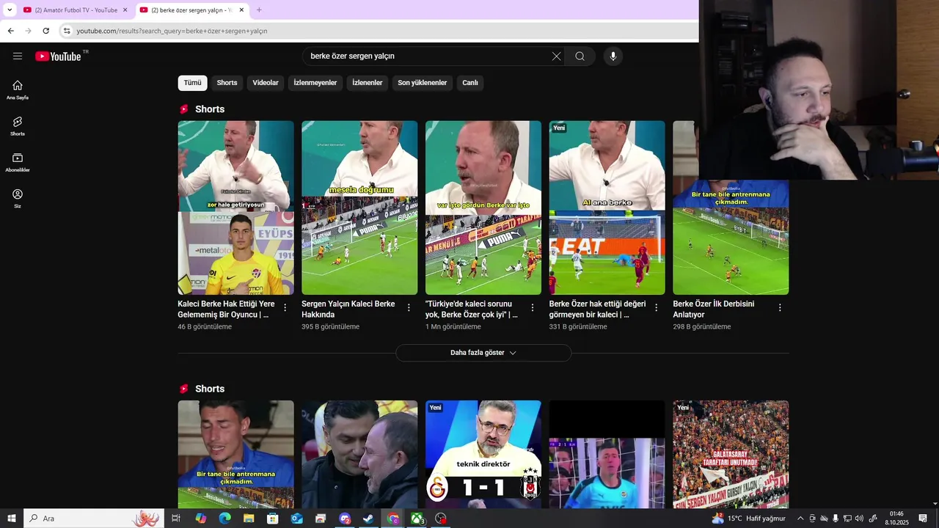The width and height of the screenshot is (939, 528).
Task: Open Xbox app from the taskbar
Action: [417, 518]
